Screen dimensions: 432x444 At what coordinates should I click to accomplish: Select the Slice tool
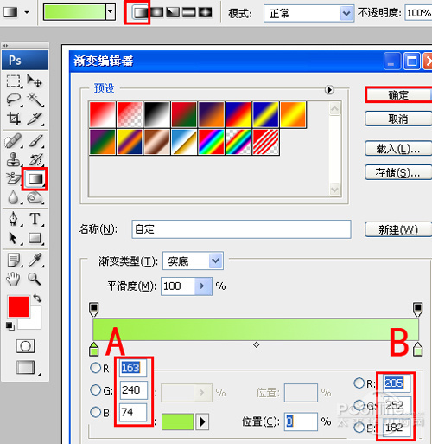[35, 119]
